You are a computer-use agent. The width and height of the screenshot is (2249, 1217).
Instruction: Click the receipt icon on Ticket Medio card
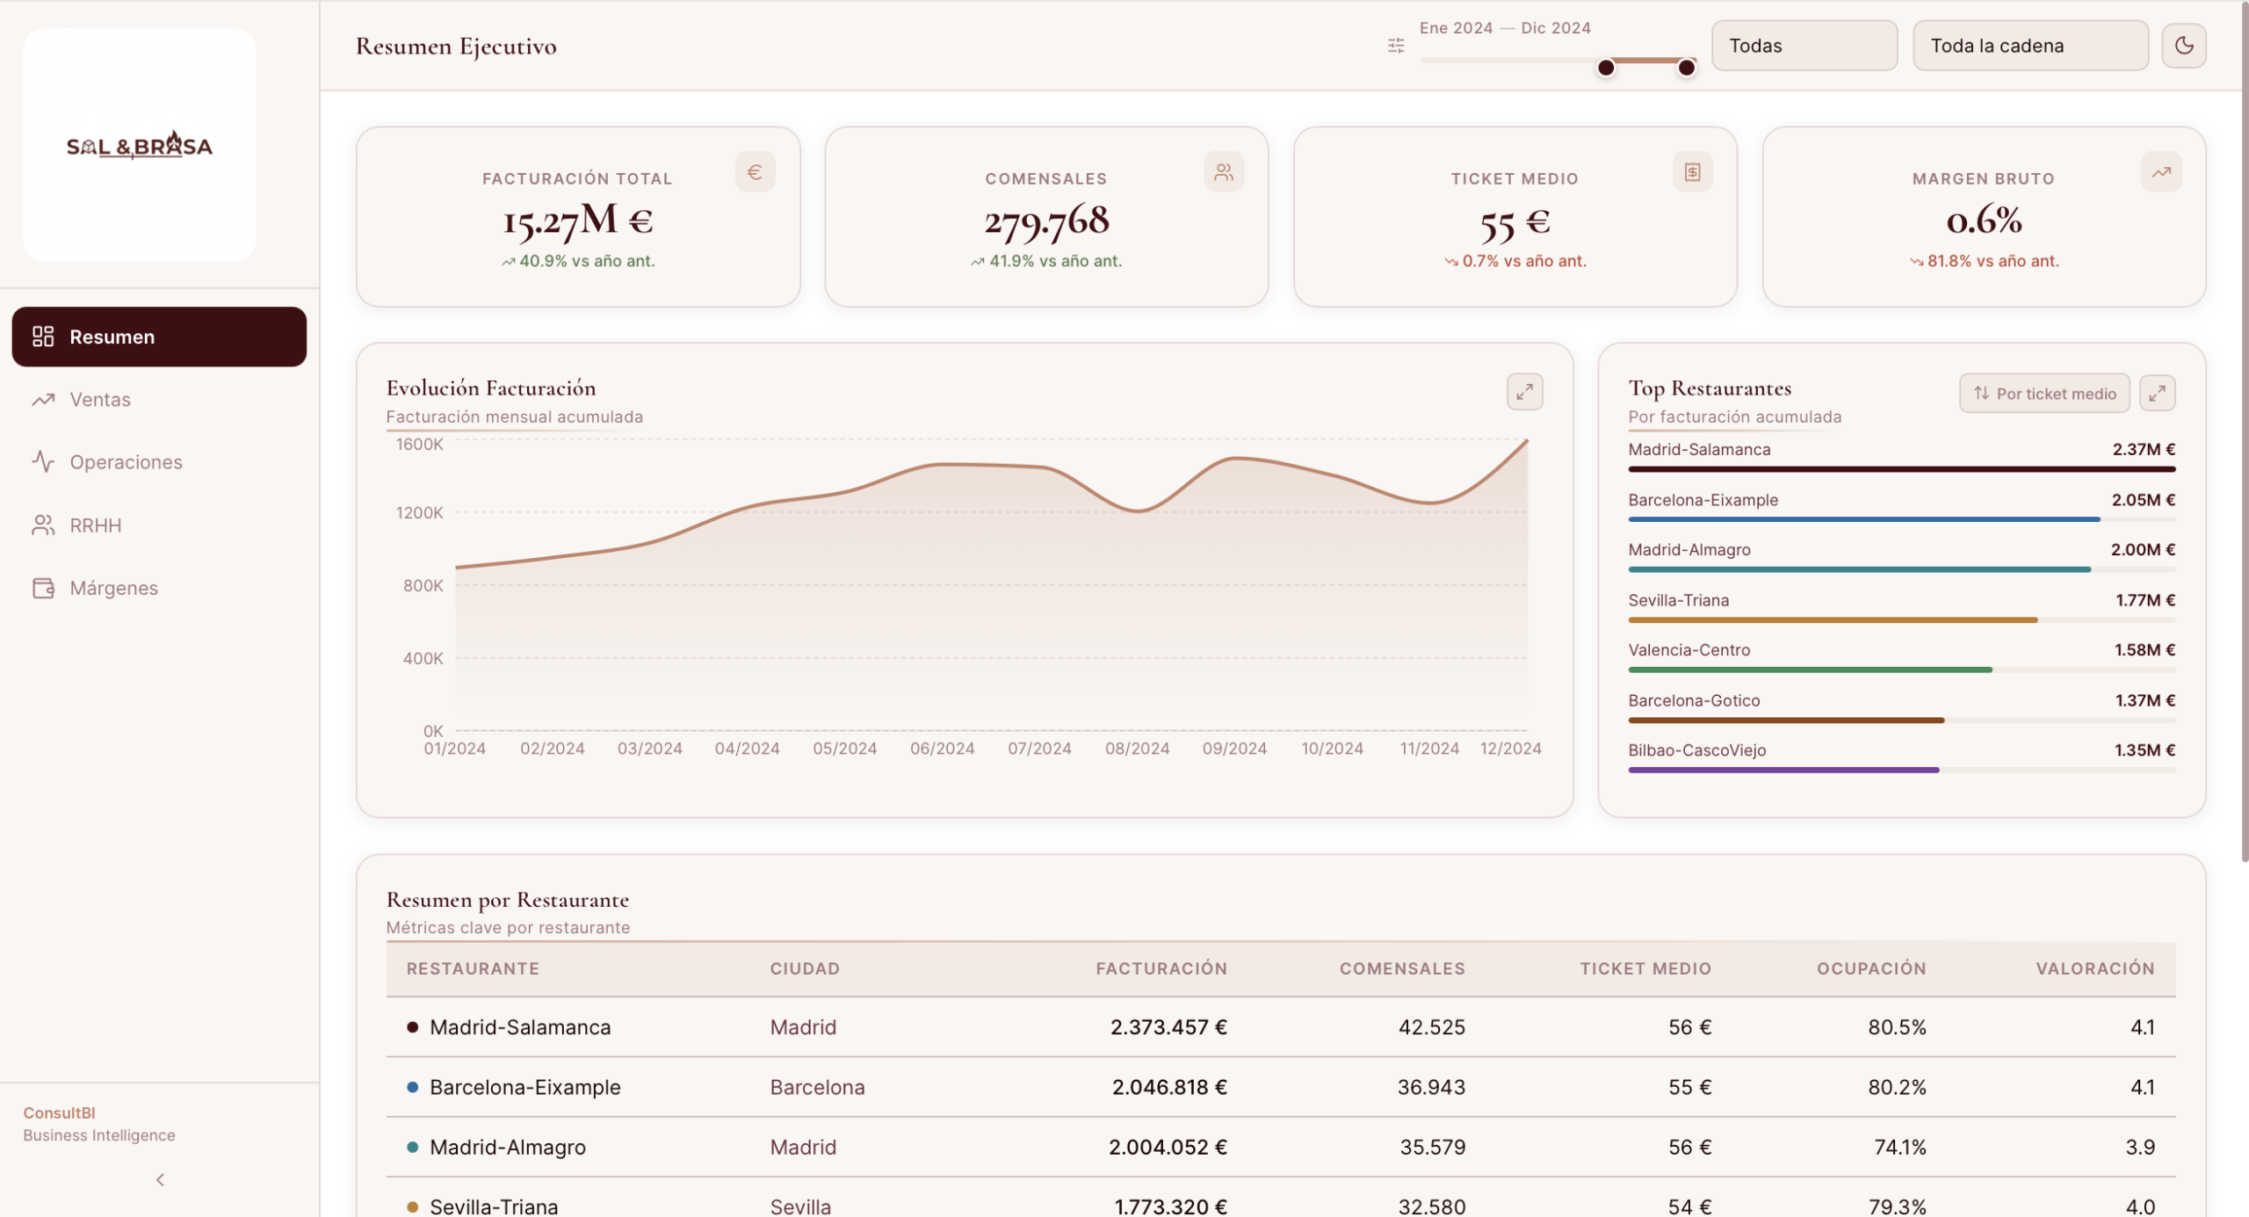[x=1692, y=172]
